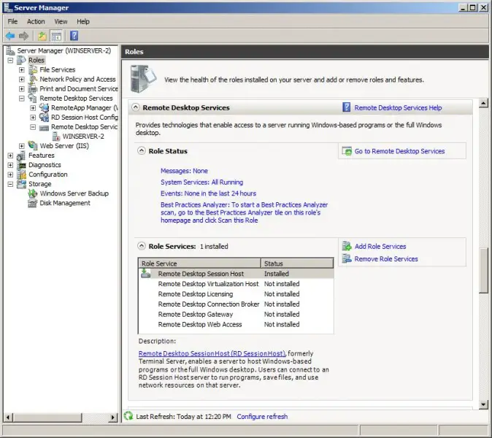Expand the Features tree node

click(10, 155)
